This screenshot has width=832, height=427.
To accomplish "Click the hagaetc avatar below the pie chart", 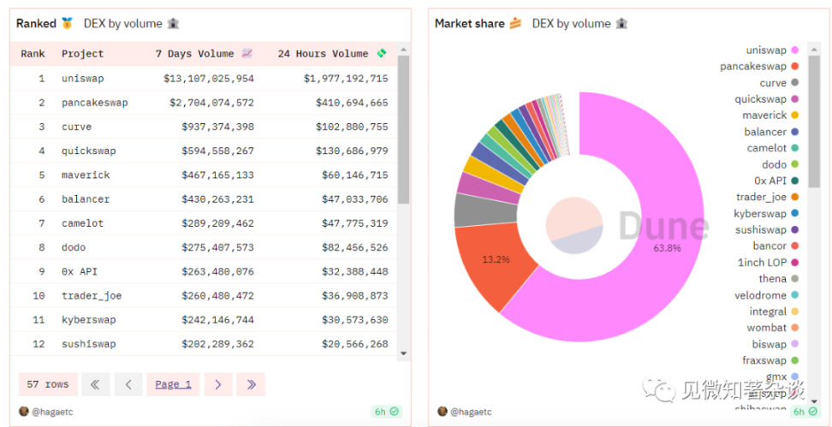I will point(443,412).
